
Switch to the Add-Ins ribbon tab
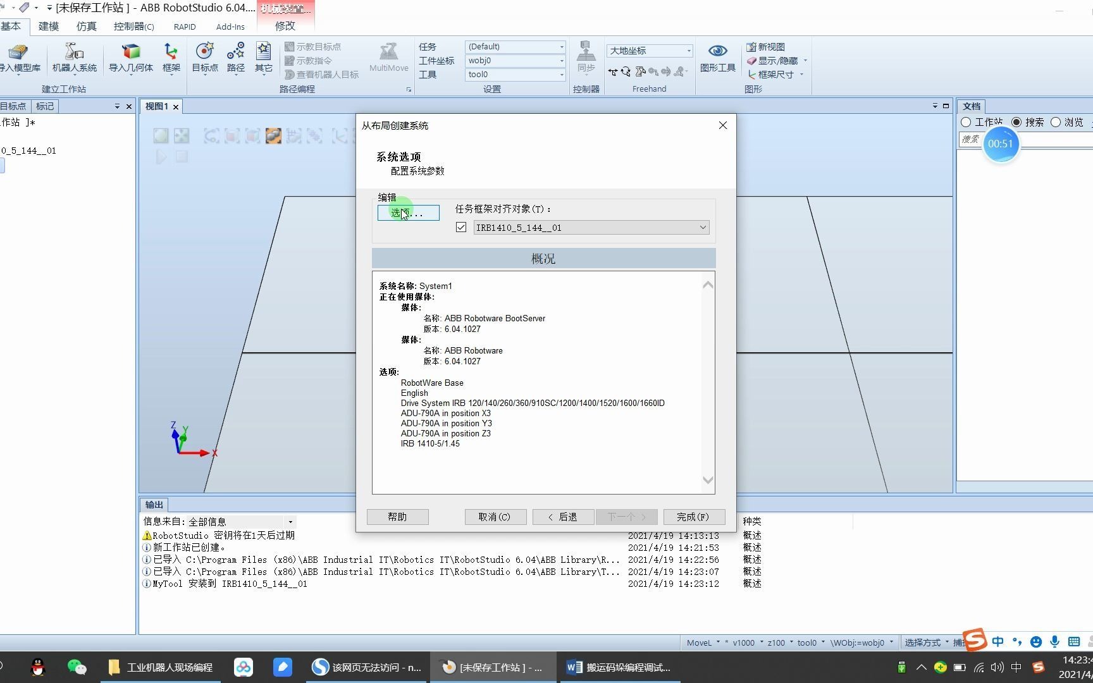pos(230,27)
